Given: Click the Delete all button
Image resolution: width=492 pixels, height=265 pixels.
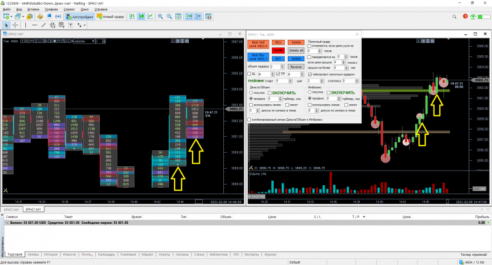Looking at the screenshot, I should [x=296, y=50].
